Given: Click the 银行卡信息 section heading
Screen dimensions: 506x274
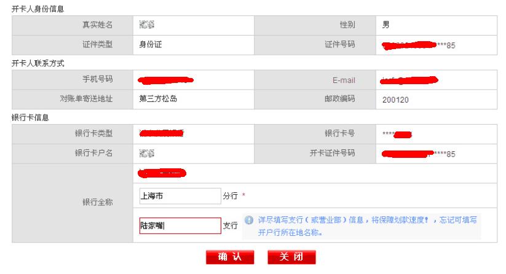Looking at the screenshot, I should 29,117.
